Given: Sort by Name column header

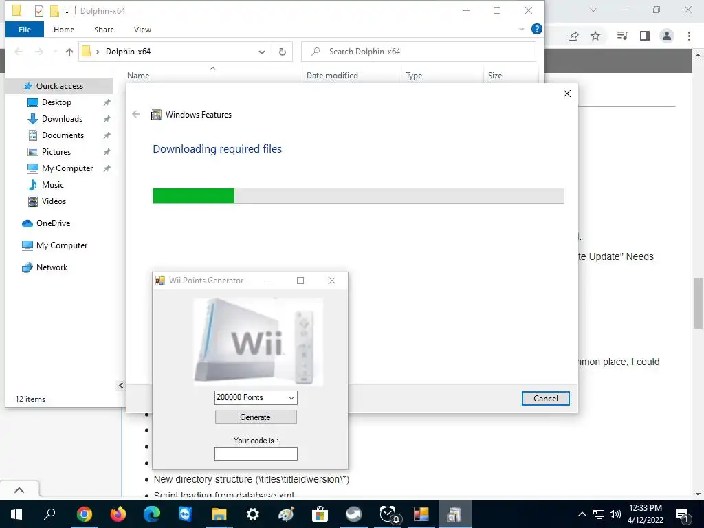Looking at the screenshot, I should tap(138, 76).
